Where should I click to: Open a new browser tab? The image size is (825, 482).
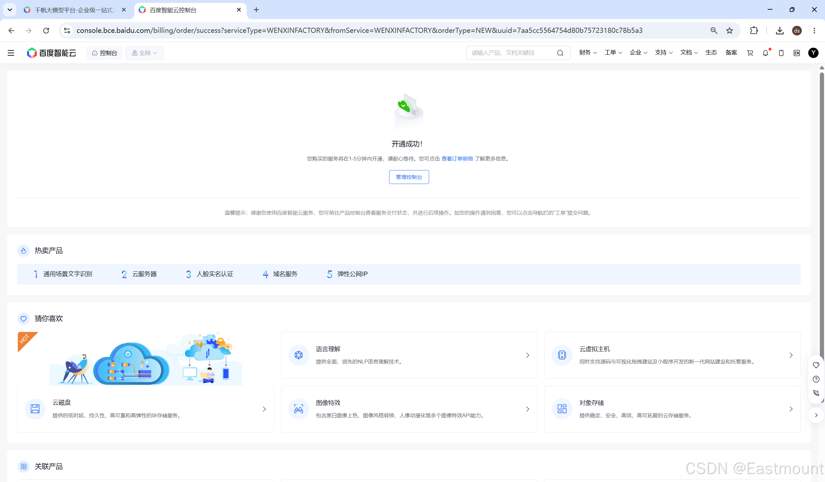tap(256, 10)
